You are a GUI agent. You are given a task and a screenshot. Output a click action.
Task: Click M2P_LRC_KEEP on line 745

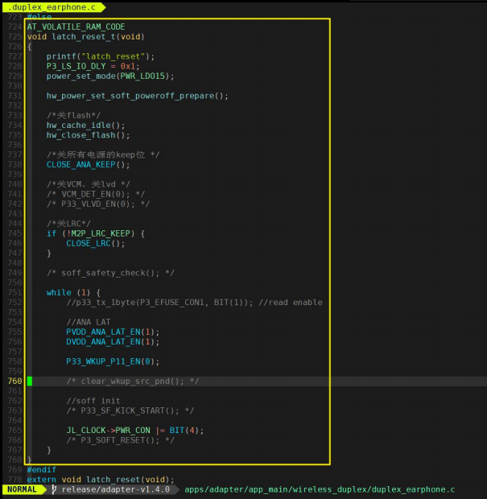101,233
